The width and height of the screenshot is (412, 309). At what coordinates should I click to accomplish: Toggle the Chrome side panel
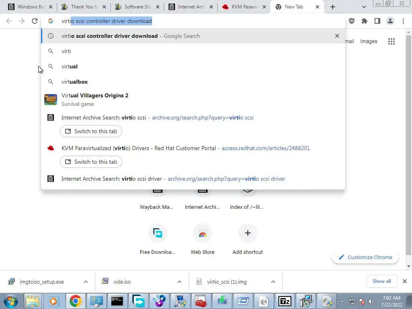coord(377,21)
